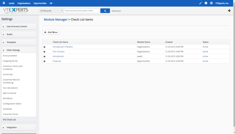
Task: Open Advanced search link
Action: tap(116, 11)
